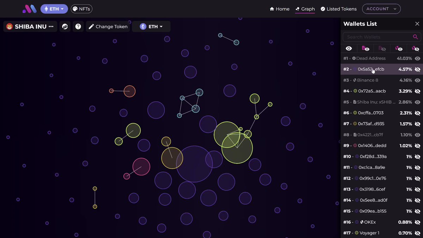Screen dimensions: 423x238
Task: Click the SHIBA INU token logo
Action: [x=10, y=26]
